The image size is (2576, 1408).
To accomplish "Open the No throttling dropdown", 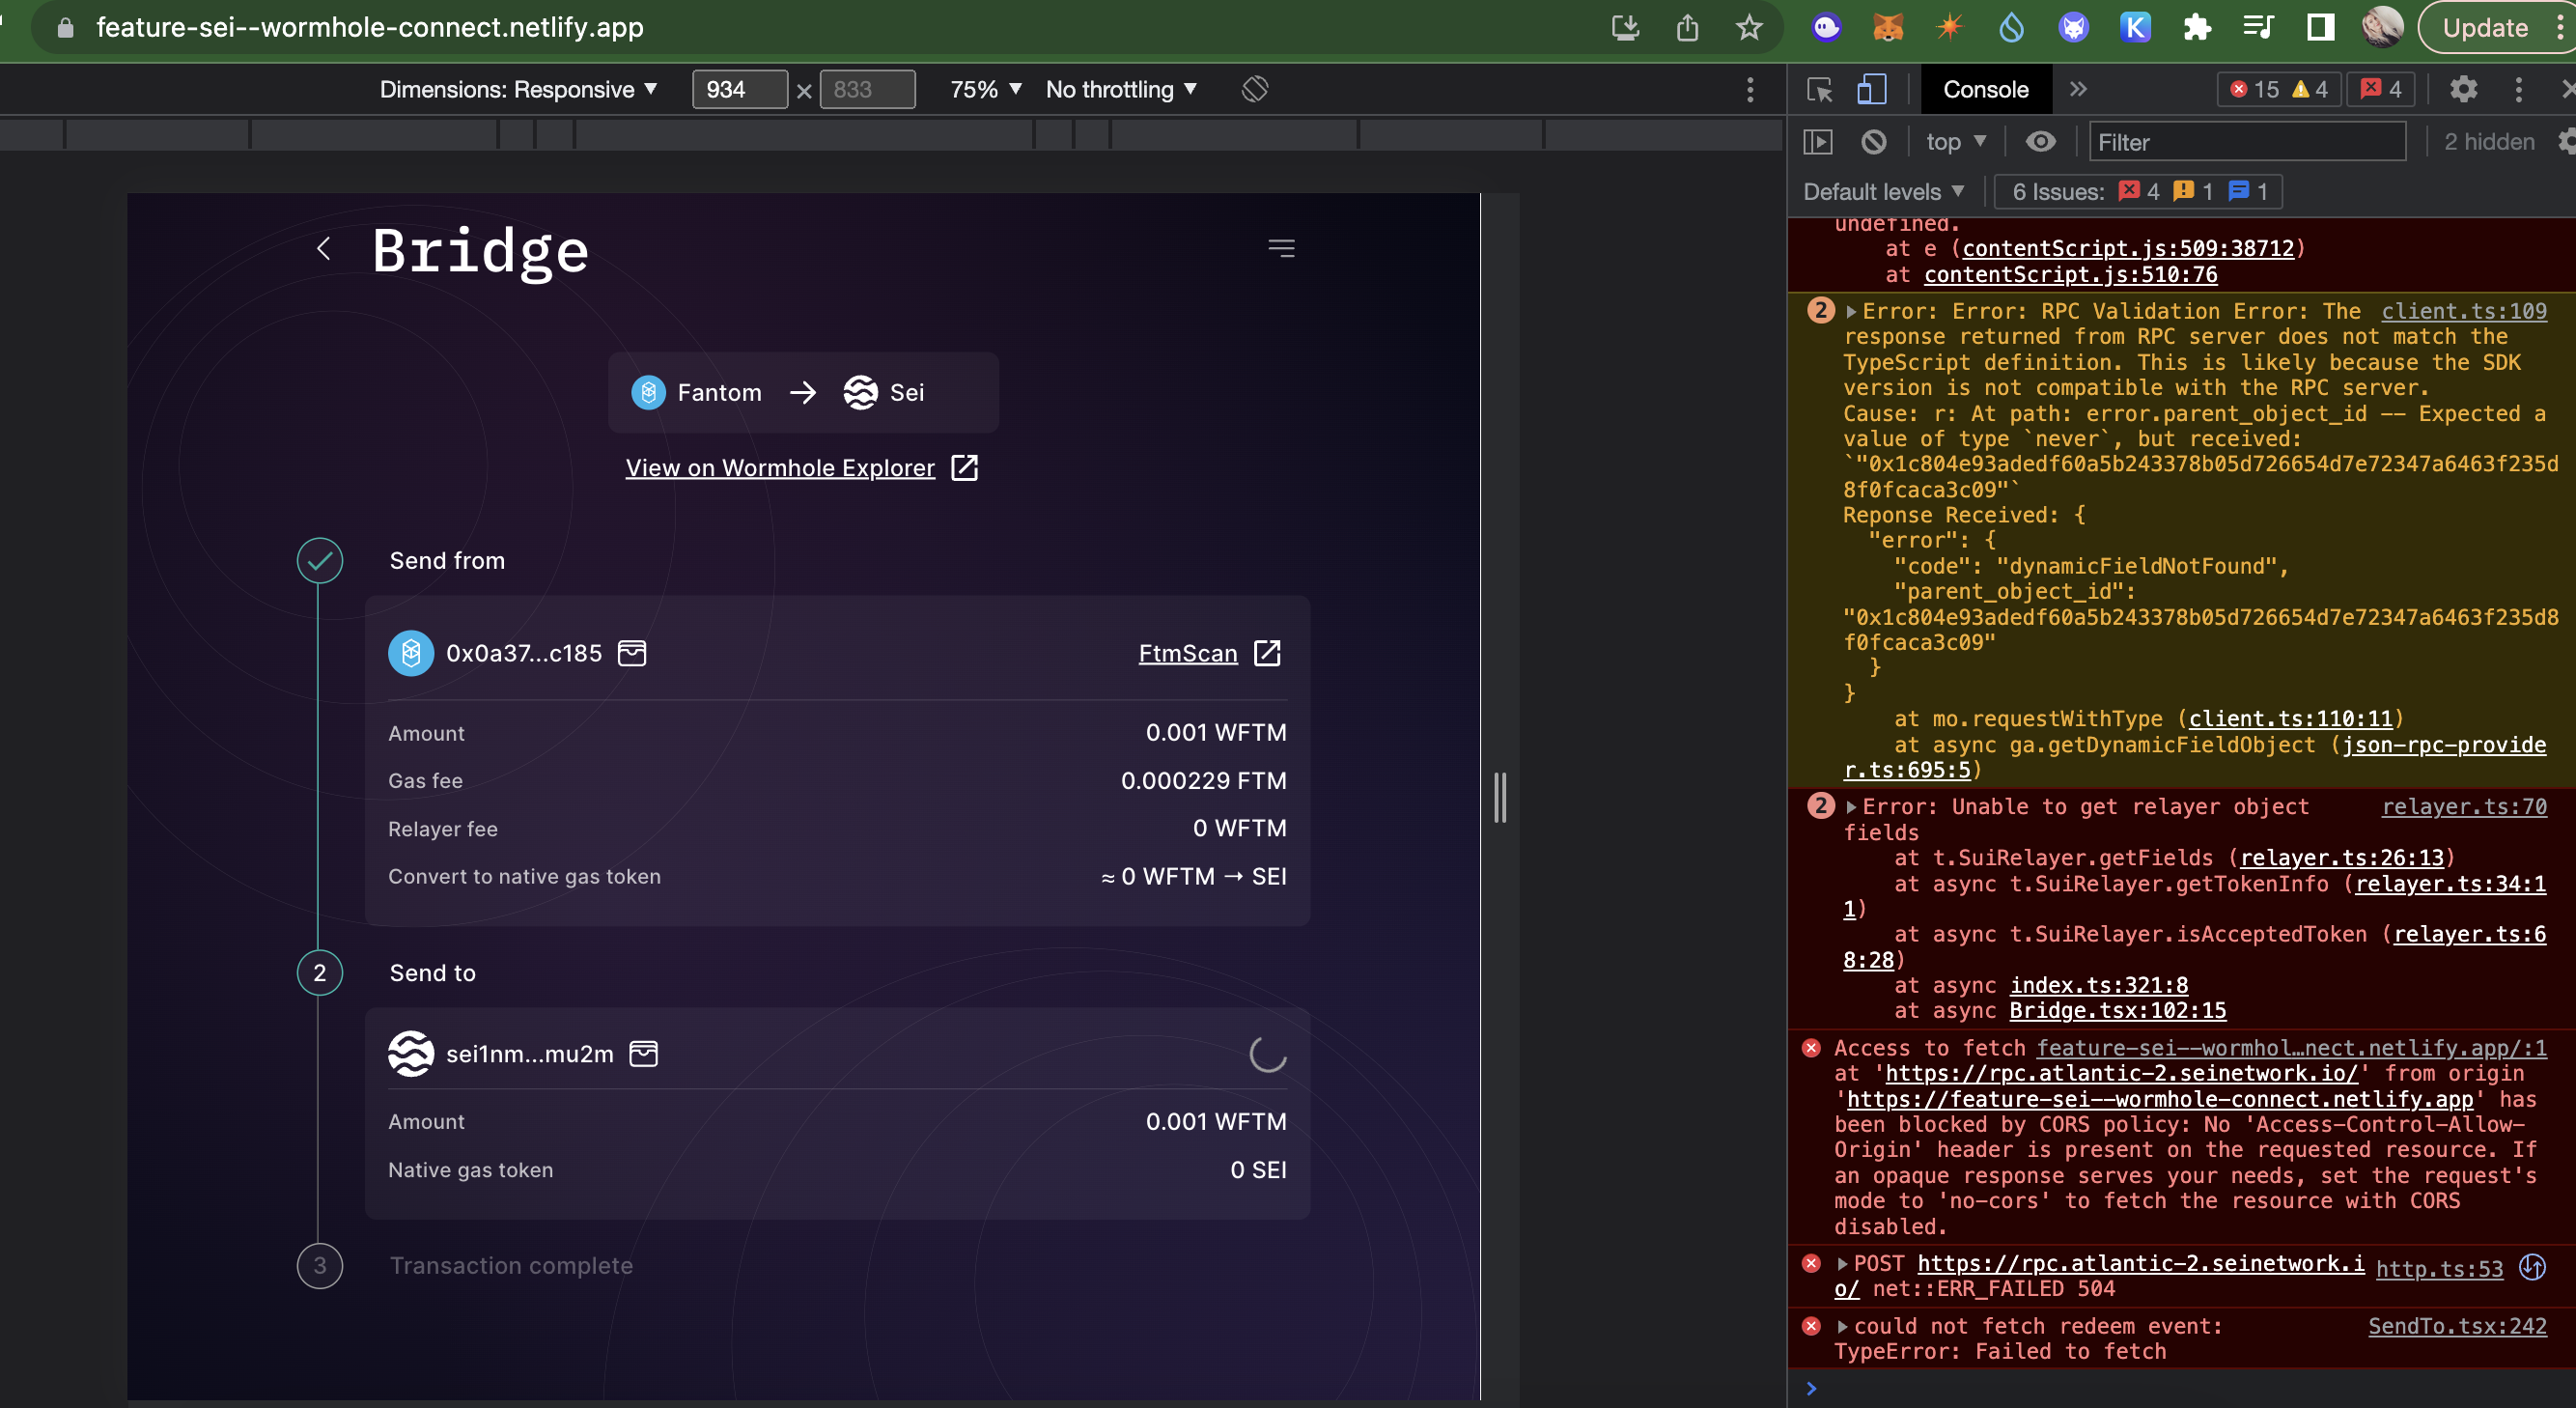I will click(1120, 90).
